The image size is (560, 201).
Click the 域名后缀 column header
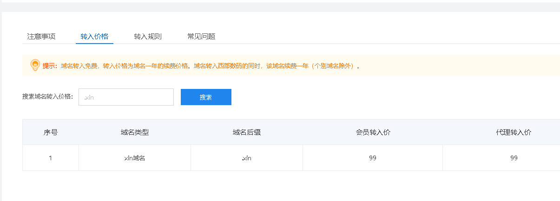(247, 132)
